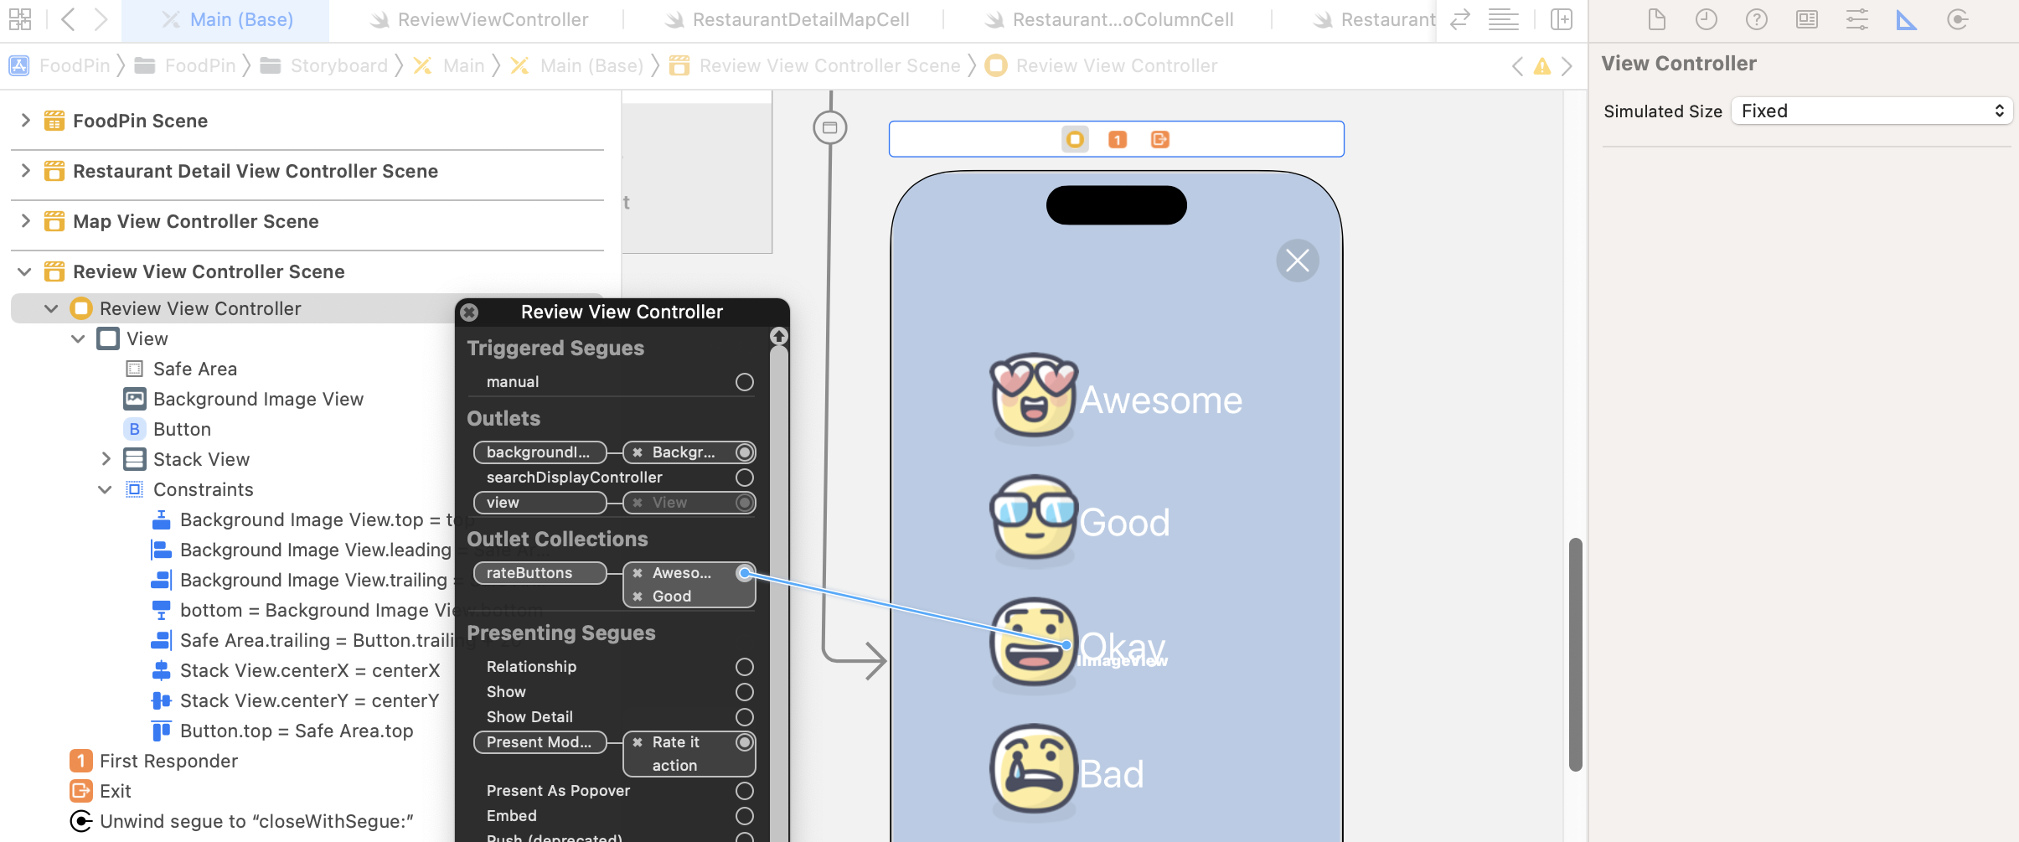The image size is (2019, 842).
Task: Select Background Image View in outline
Action: (x=258, y=399)
